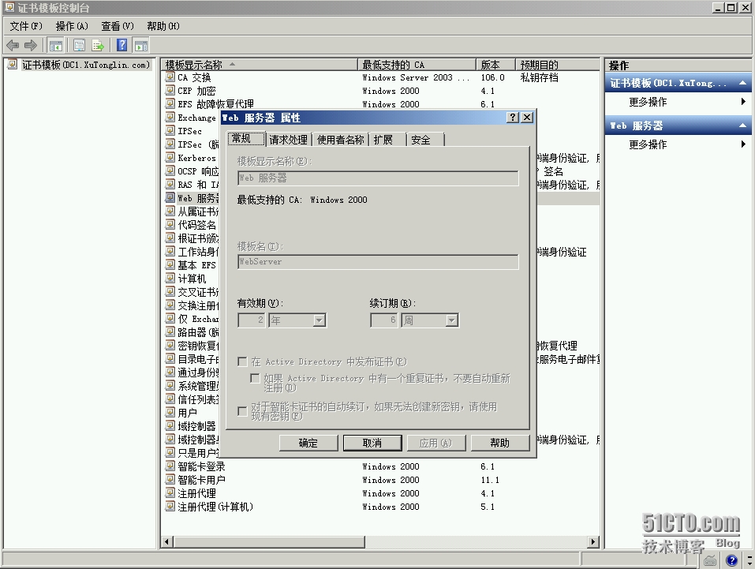Click the 应用(A) button
Screen dimensions: 755x569
point(436,443)
